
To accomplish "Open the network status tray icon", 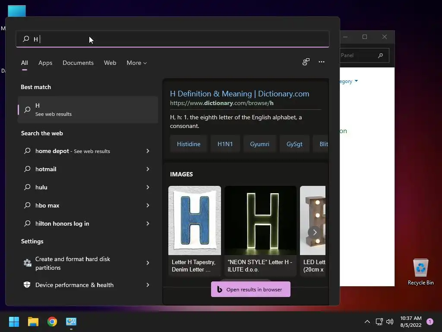I will [x=379, y=322].
